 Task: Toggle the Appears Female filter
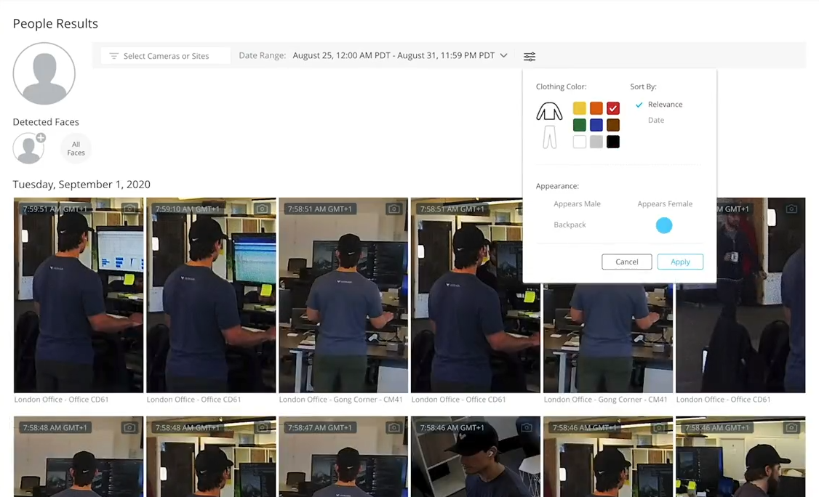[x=665, y=204]
